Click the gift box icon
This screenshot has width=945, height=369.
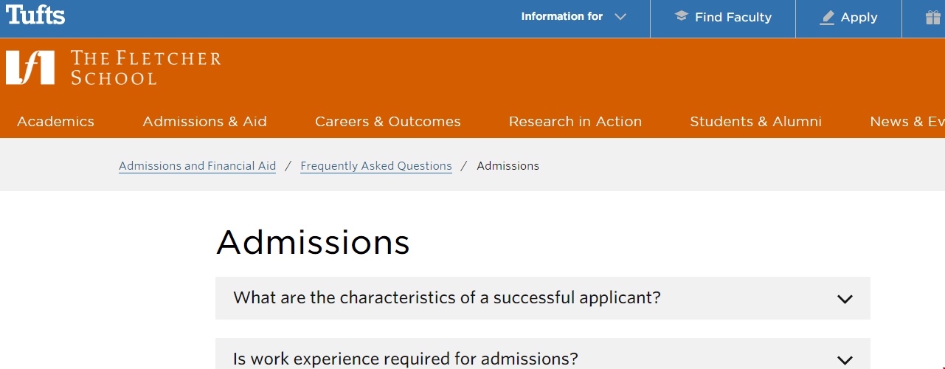tap(932, 17)
